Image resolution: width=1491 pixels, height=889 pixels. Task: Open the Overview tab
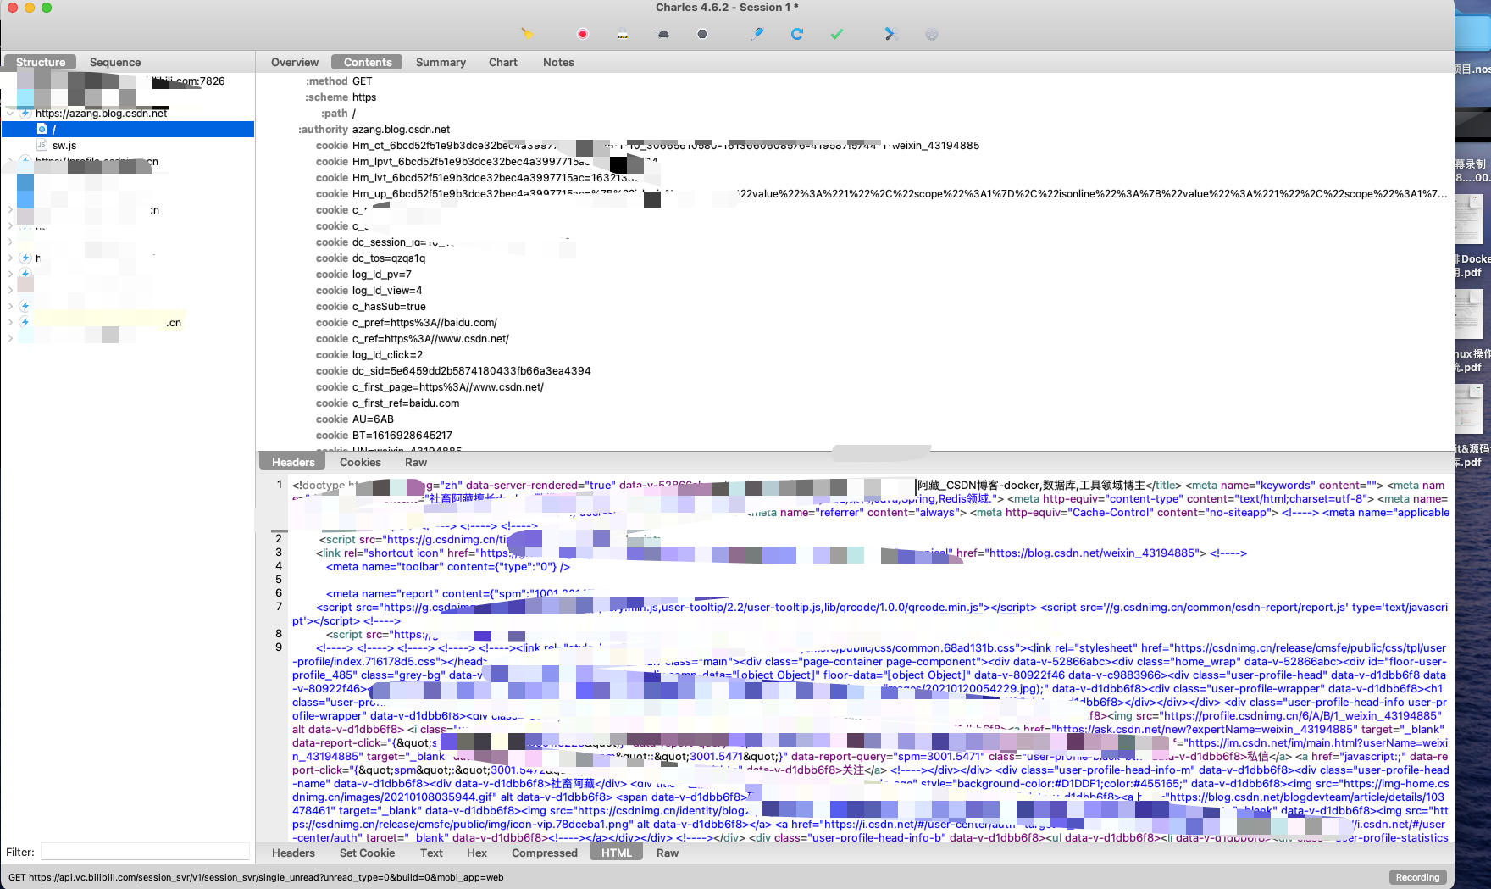click(x=295, y=62)
